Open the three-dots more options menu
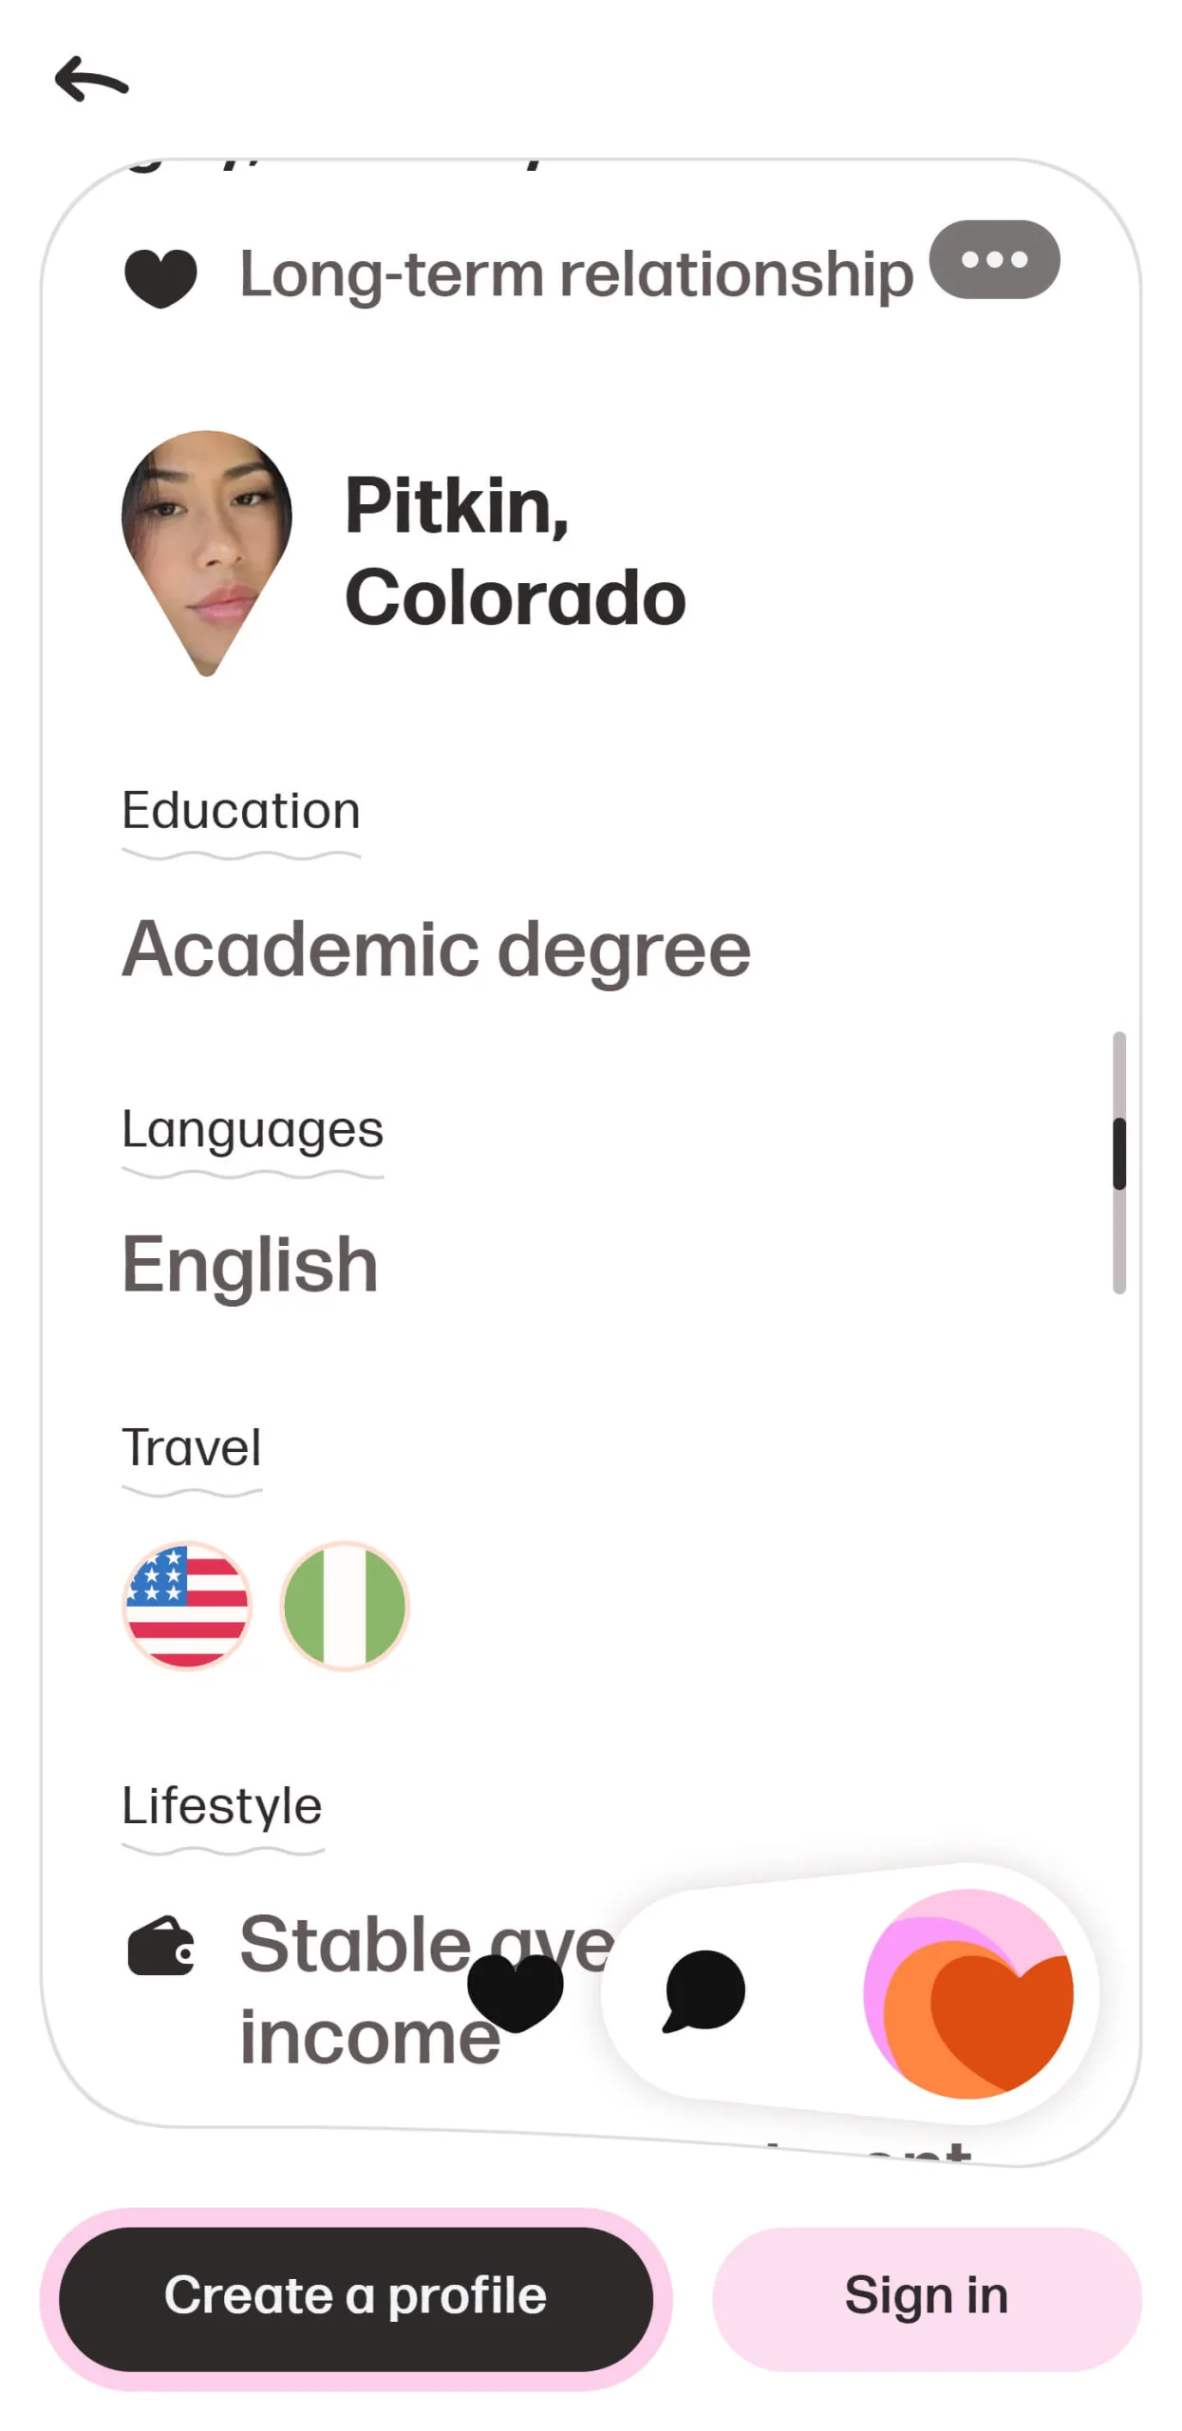This screenshot has width=1182, height=2431. 993,259
